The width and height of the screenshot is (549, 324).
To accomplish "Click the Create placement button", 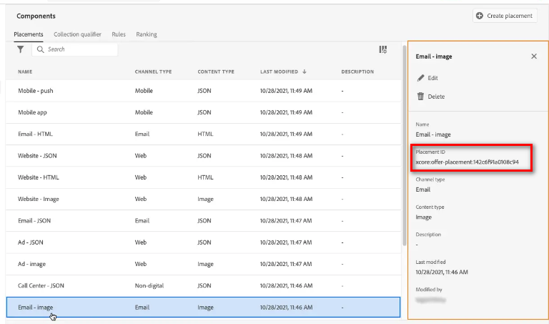I will (x=505, y=16).
